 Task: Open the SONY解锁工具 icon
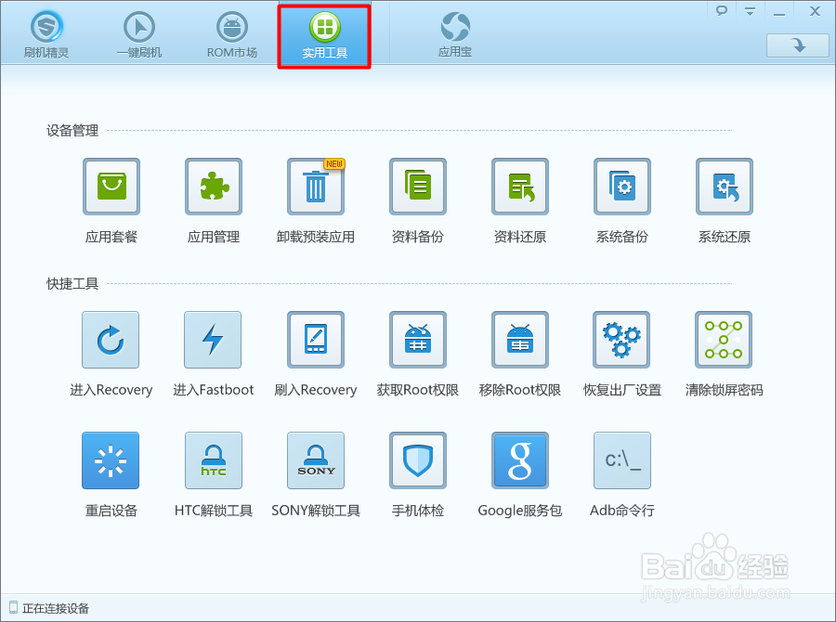(x=316, y=460)
